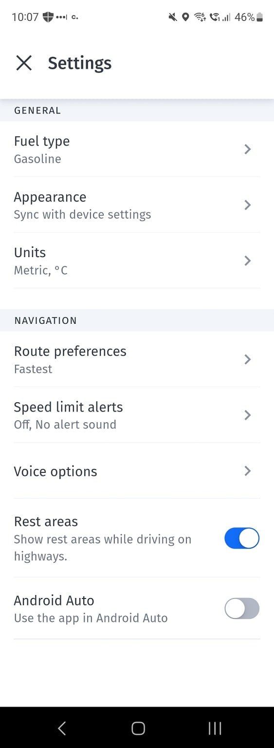Tap the Fuel type Gasoline label

pos(37,159)
